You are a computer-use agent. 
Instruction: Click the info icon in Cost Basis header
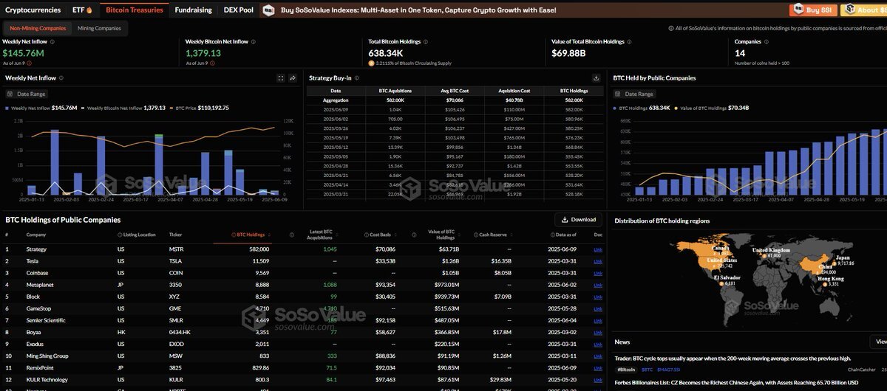[x=367, y=235]
